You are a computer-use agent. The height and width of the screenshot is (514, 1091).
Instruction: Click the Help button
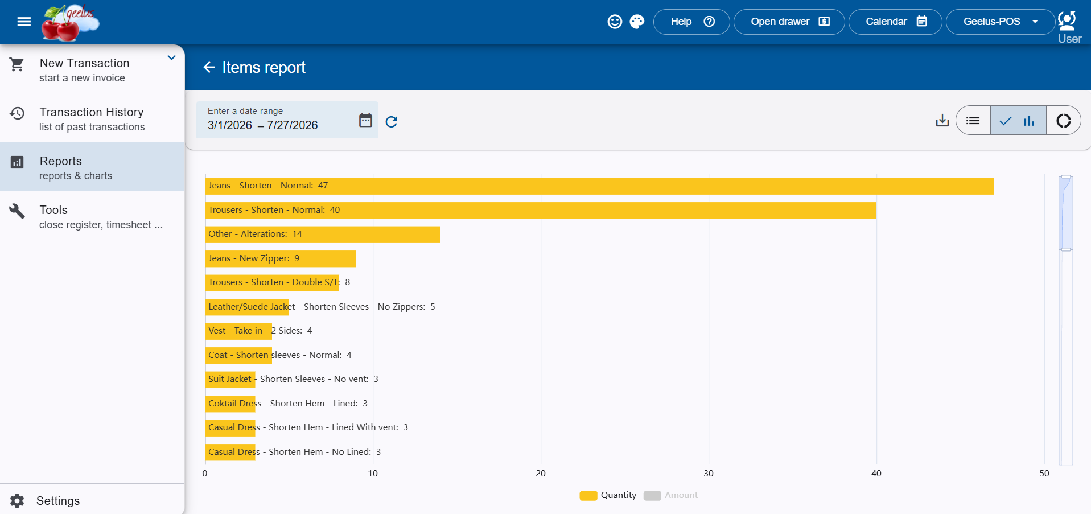tap(691, 22)
